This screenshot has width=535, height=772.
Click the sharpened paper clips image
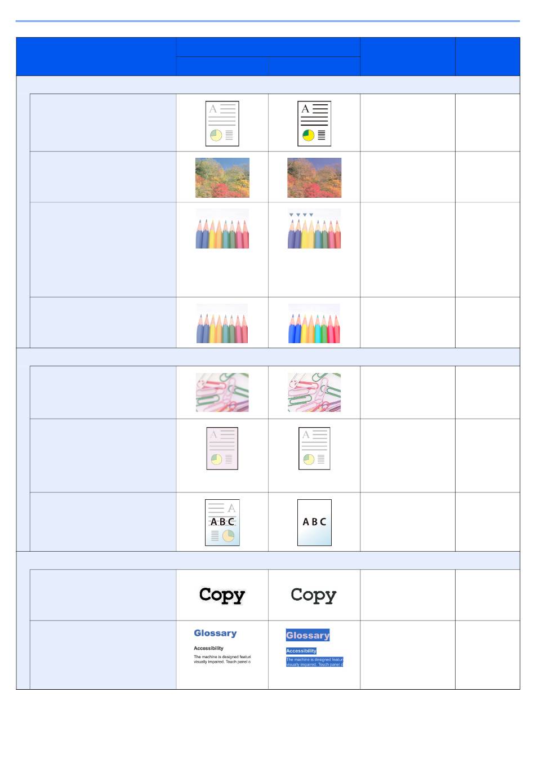click(314, 392)
